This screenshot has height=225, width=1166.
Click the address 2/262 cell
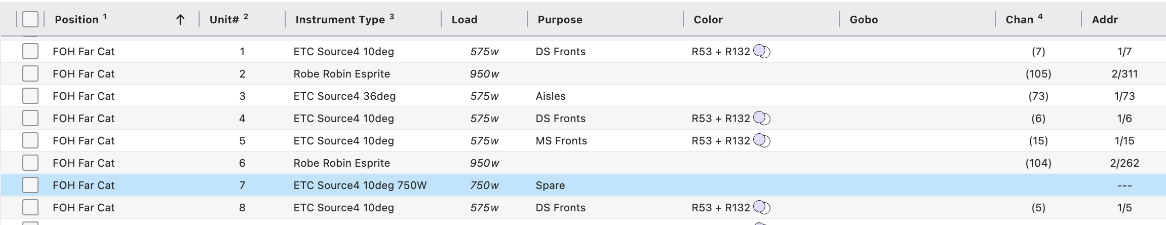click(1124, 163)
